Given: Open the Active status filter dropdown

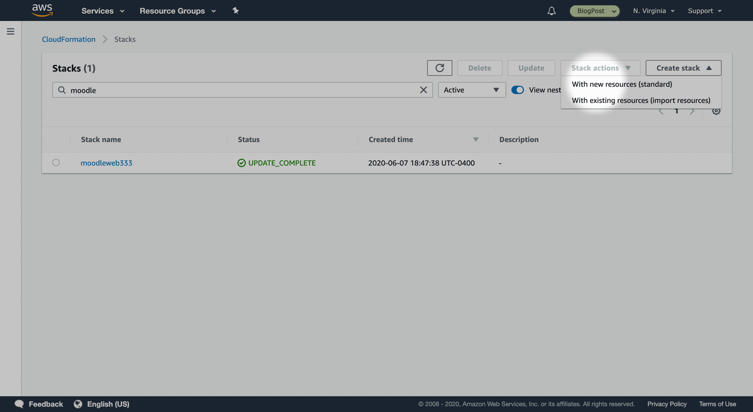Looking at the screenshot, I should pos(472,90).
